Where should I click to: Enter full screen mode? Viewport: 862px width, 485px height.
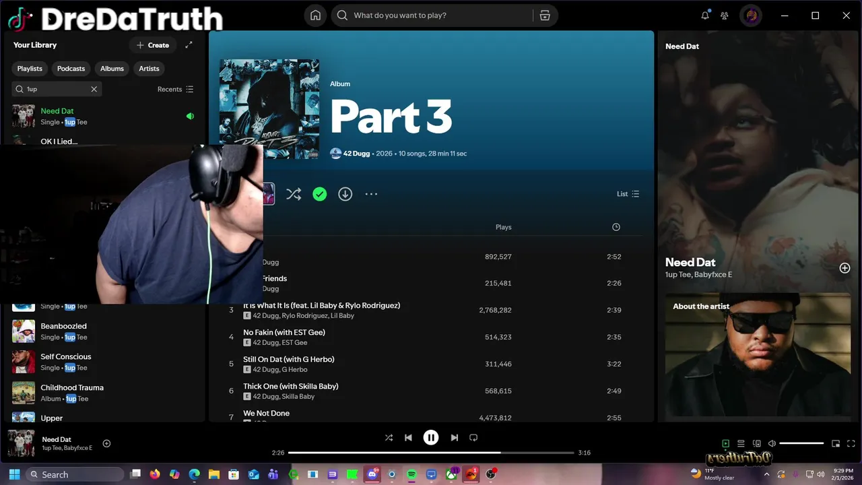(851, 443)
